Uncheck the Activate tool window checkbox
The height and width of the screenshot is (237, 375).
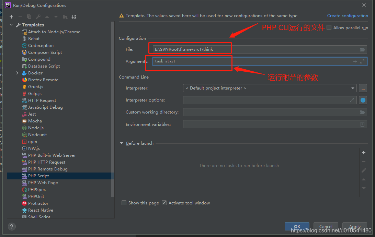(x=164, y=203)
